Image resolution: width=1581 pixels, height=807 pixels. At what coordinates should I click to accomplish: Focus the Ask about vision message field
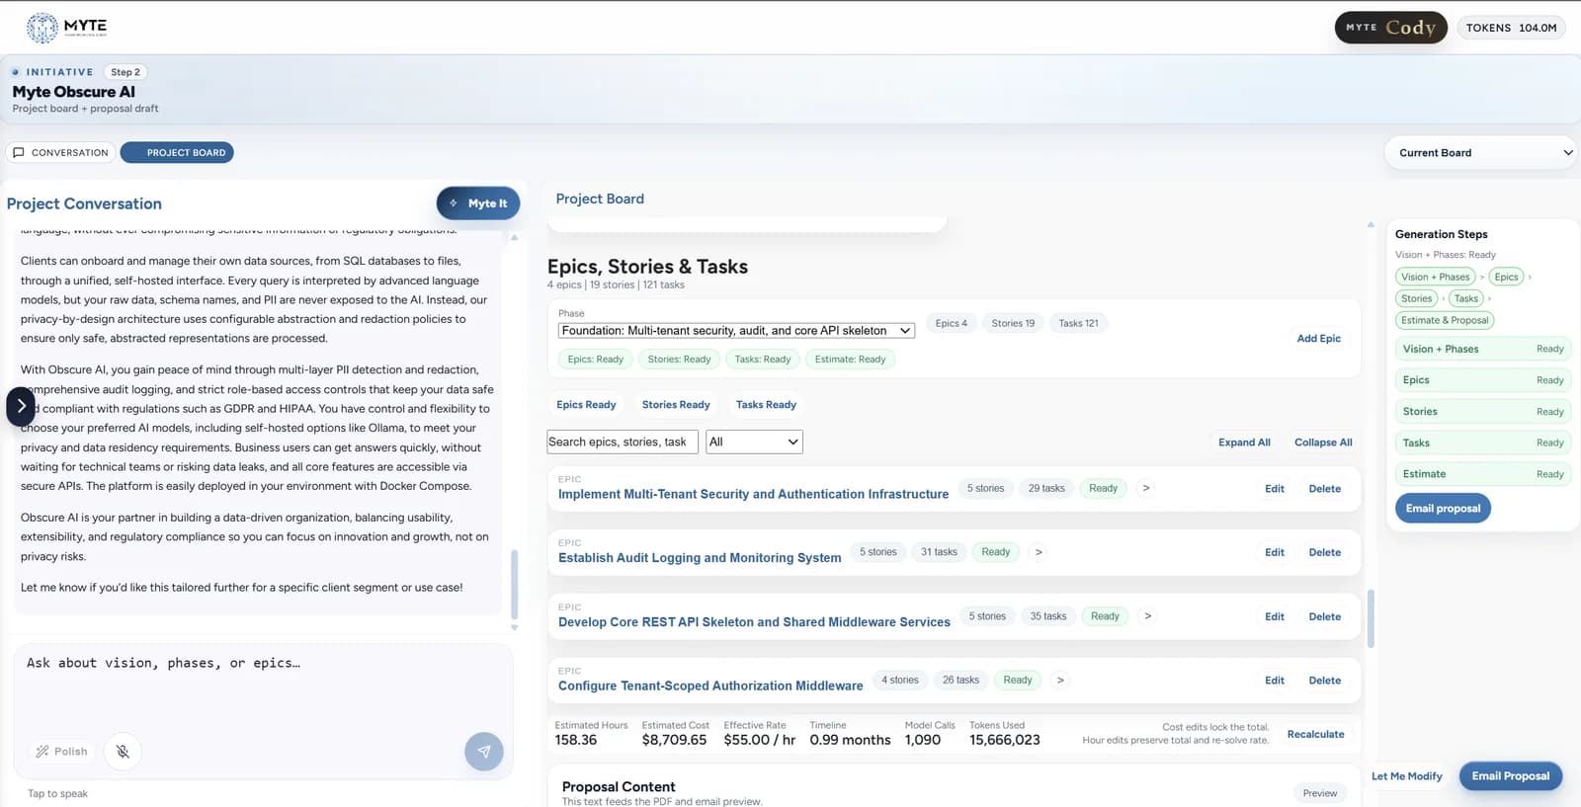point(263,687)
